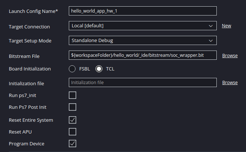
Task: Browse for a Bitstream File
Action: coord(230,56)
